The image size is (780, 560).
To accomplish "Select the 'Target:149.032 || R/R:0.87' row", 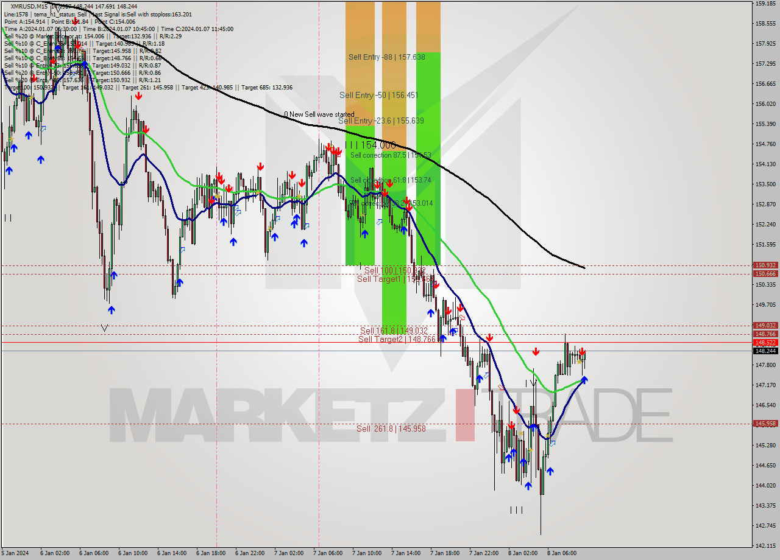I will click(x=126, y=65).
